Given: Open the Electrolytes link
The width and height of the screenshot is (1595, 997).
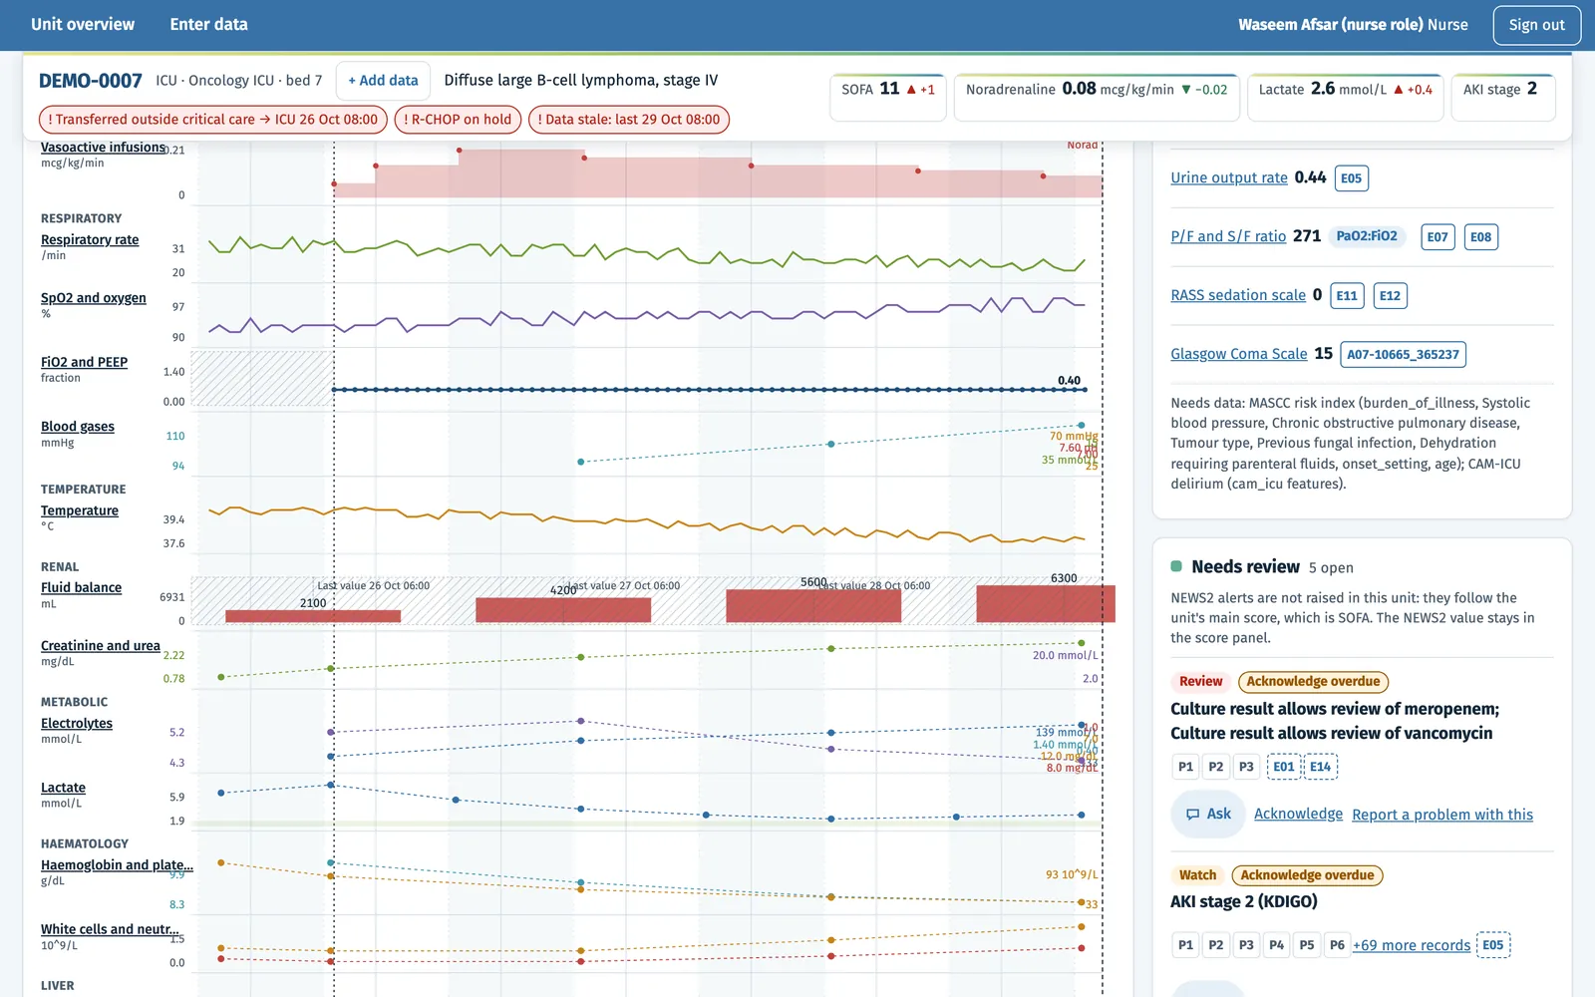Looking at the screenshot, I should (x=77, y=724).
